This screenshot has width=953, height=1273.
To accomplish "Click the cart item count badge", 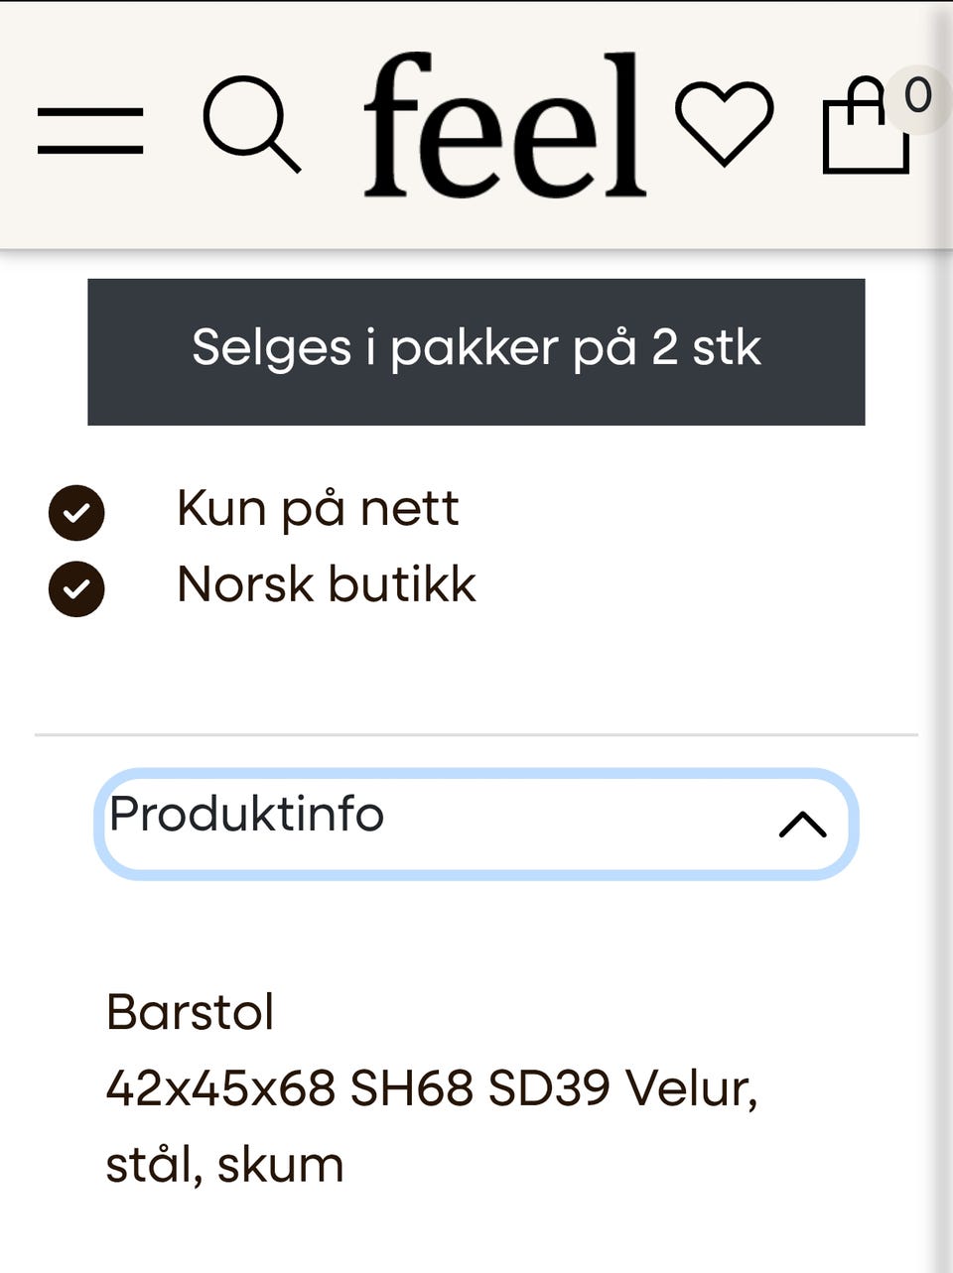I will click(x=917, y=96).
